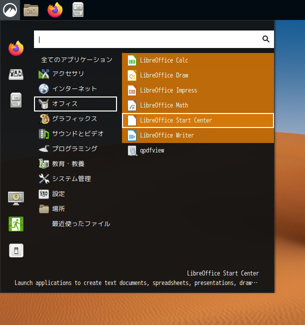Open the システム管理 category
Image resolution: width=305 pixels, height=325 pixels.
[75, 178]
